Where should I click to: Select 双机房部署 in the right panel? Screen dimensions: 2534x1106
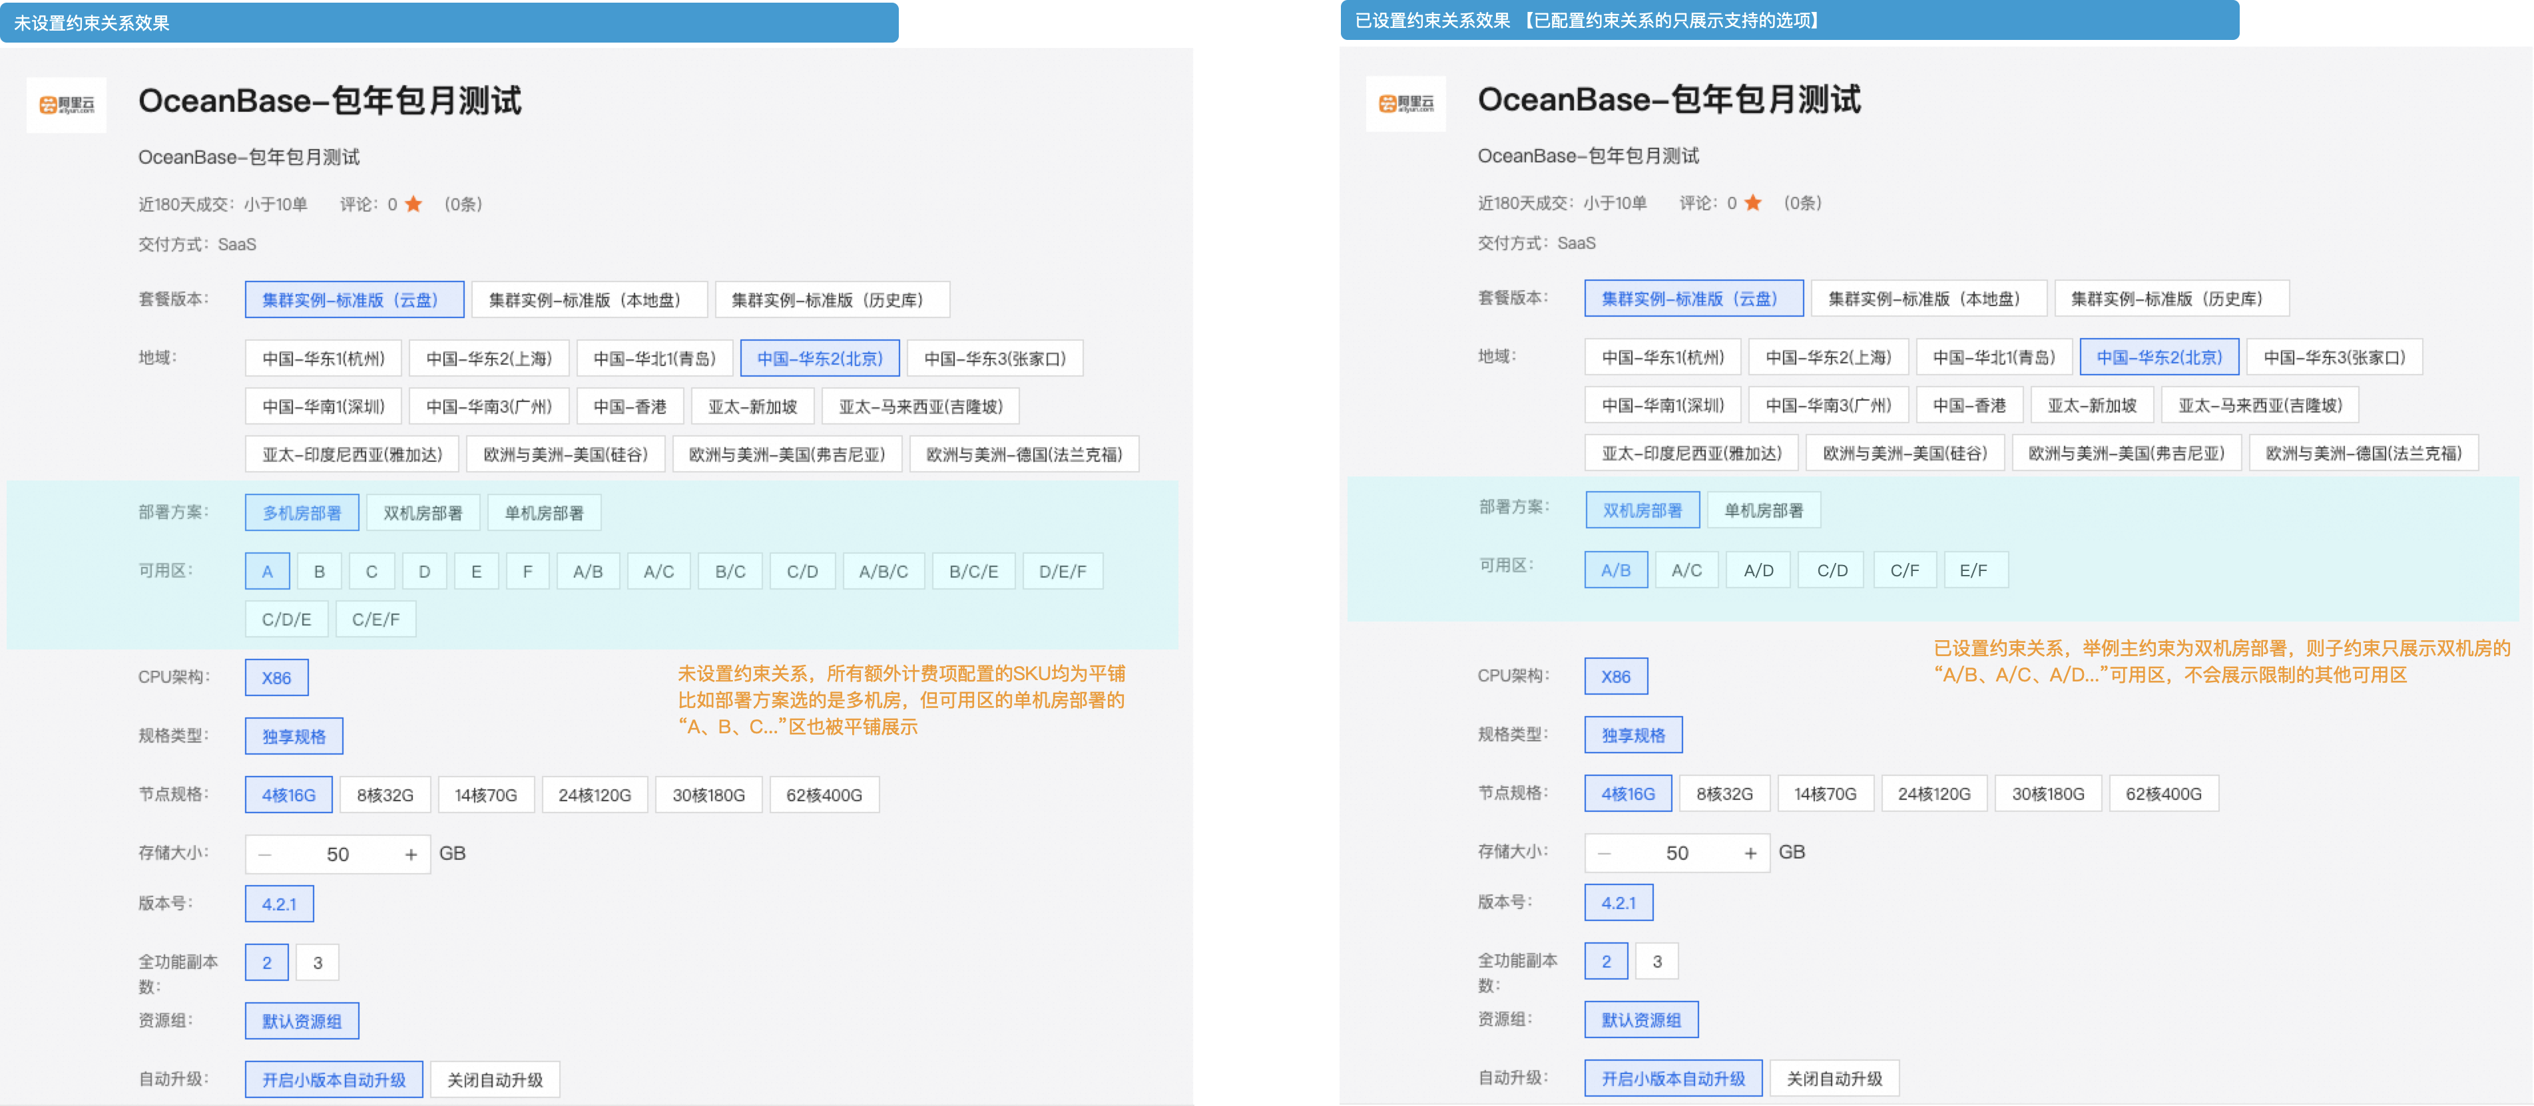[x=1643, y=510]
